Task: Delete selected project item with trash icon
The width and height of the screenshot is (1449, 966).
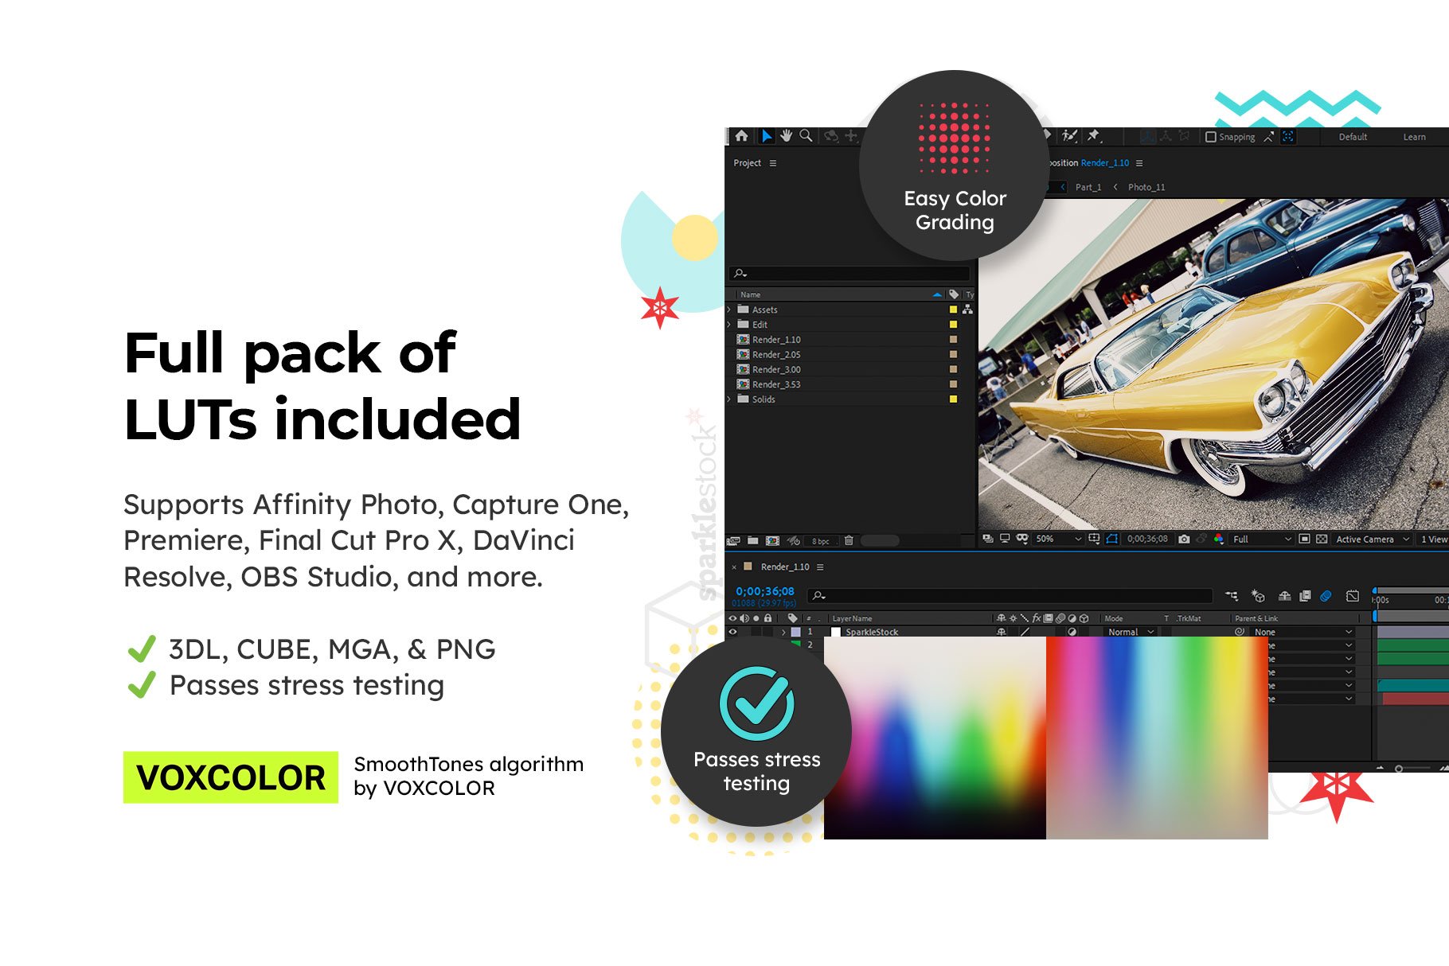Action: pyautogui.click(x=849, y=540)
